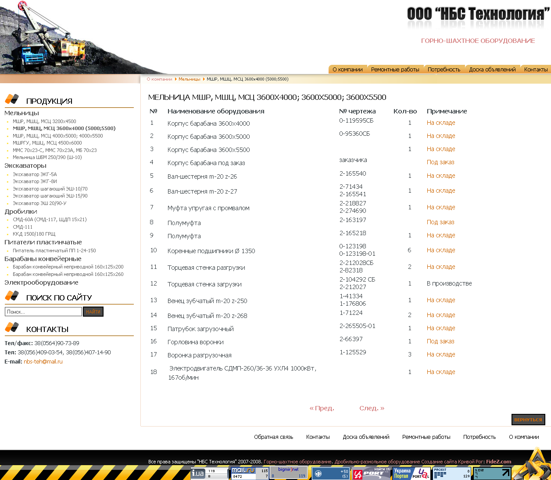
Task: Open the Экскаваторы category heading
Action: (x=25, y=166)
